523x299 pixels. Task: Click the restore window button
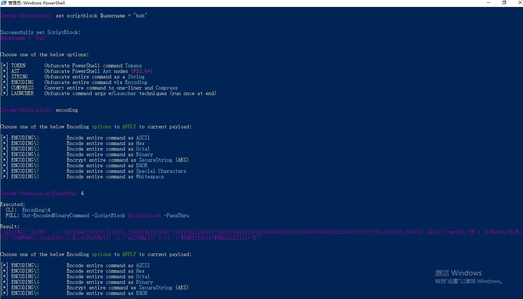pyautogui.click(x=504, y=3)
